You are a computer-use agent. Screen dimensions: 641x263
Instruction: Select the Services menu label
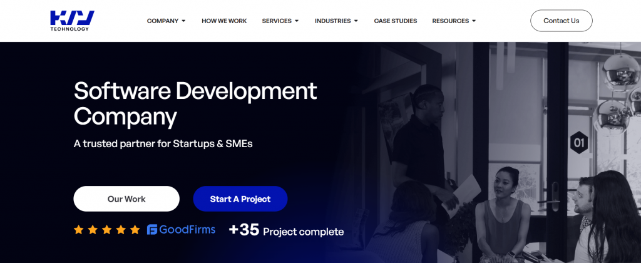pos(277,21)
